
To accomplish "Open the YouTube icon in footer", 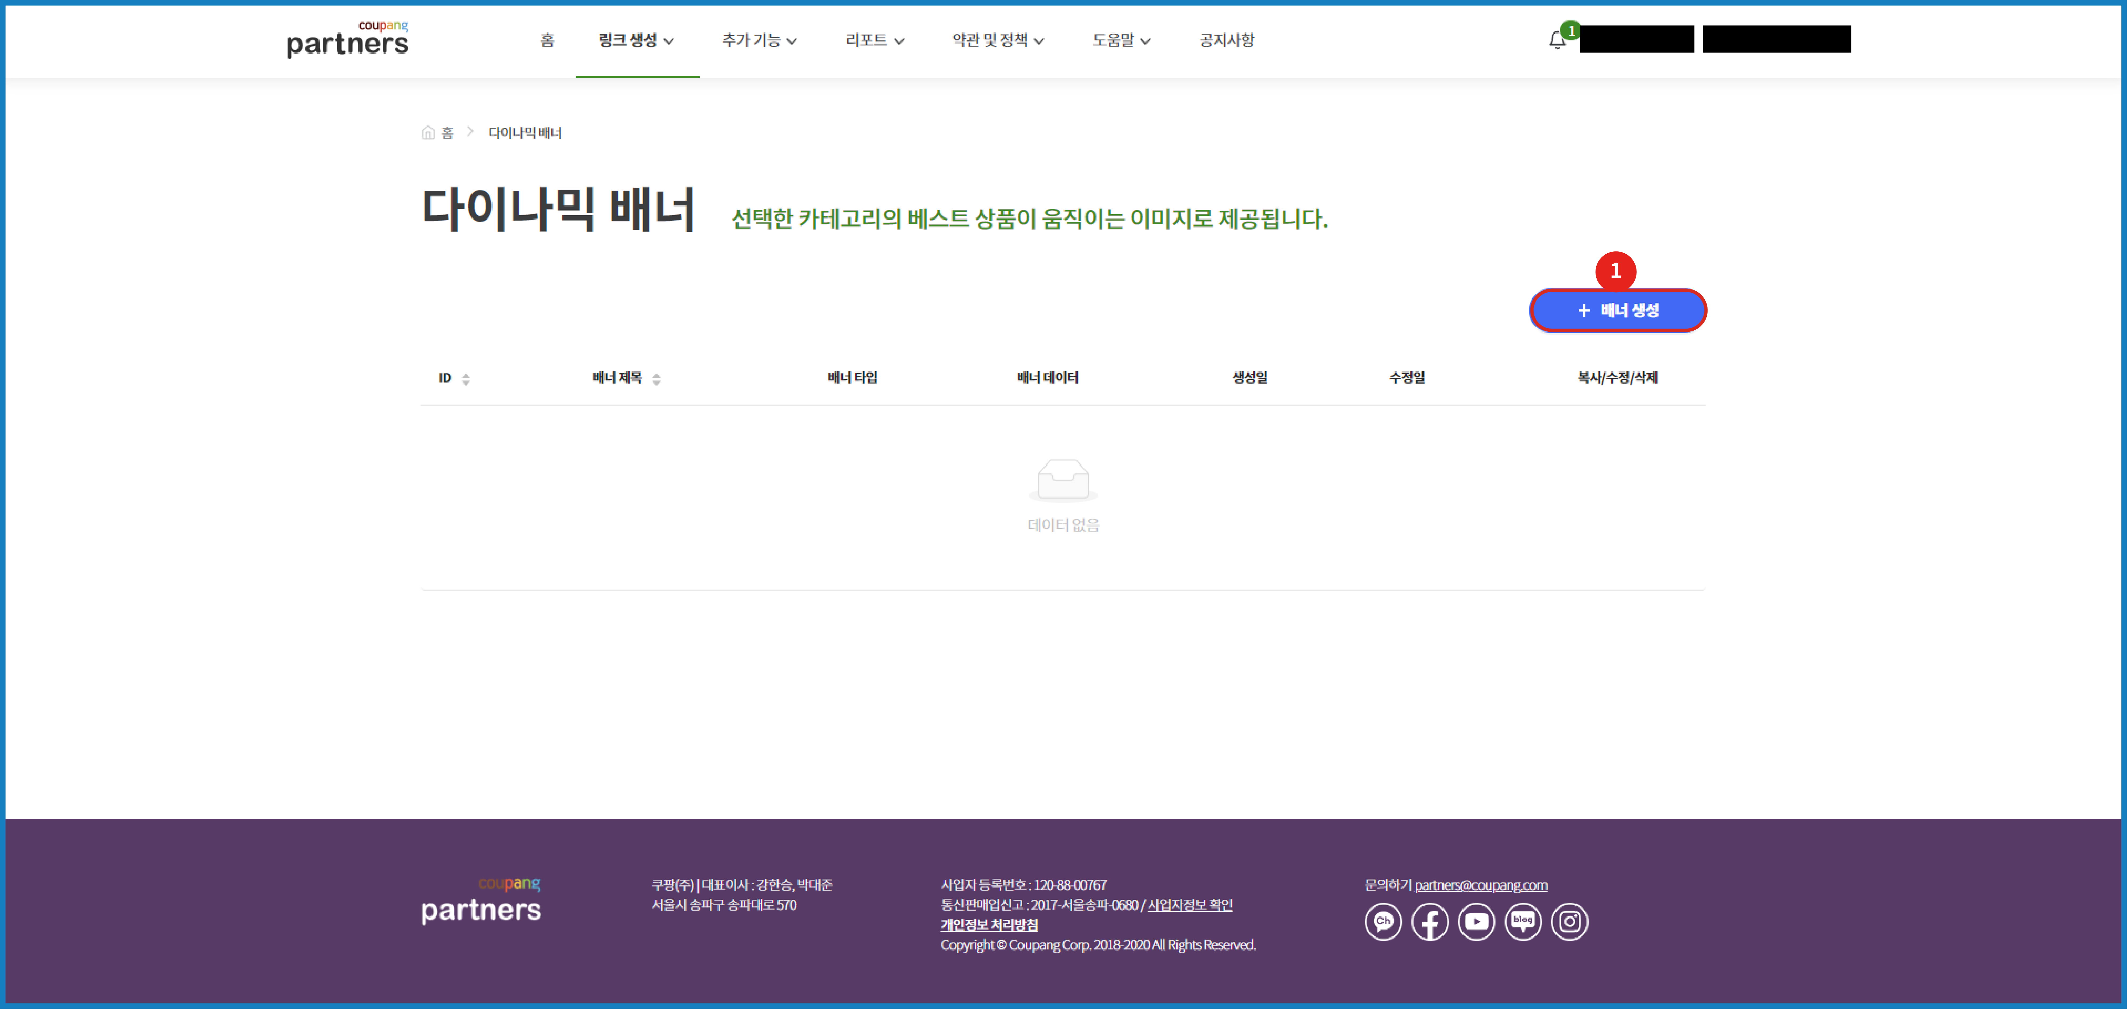I will coord(1476,922).
